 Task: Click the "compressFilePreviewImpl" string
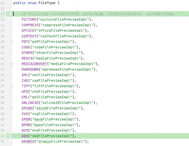pos(67,25)
